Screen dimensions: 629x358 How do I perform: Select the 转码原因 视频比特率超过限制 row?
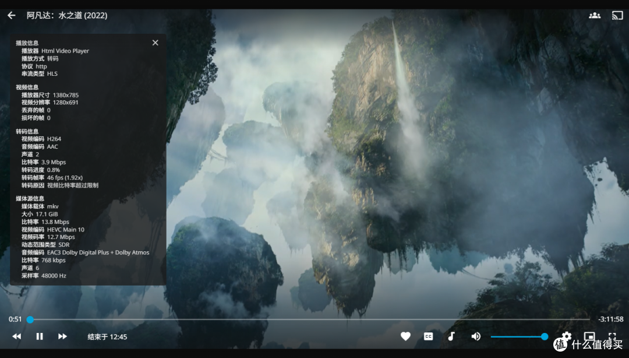click(60, 185)
